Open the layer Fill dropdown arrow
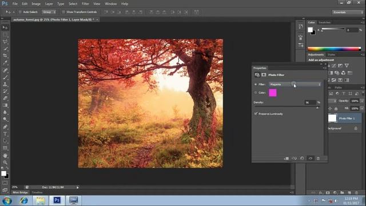Image resolution: width=366 pixels, height=206 pixels. [362, 108]
